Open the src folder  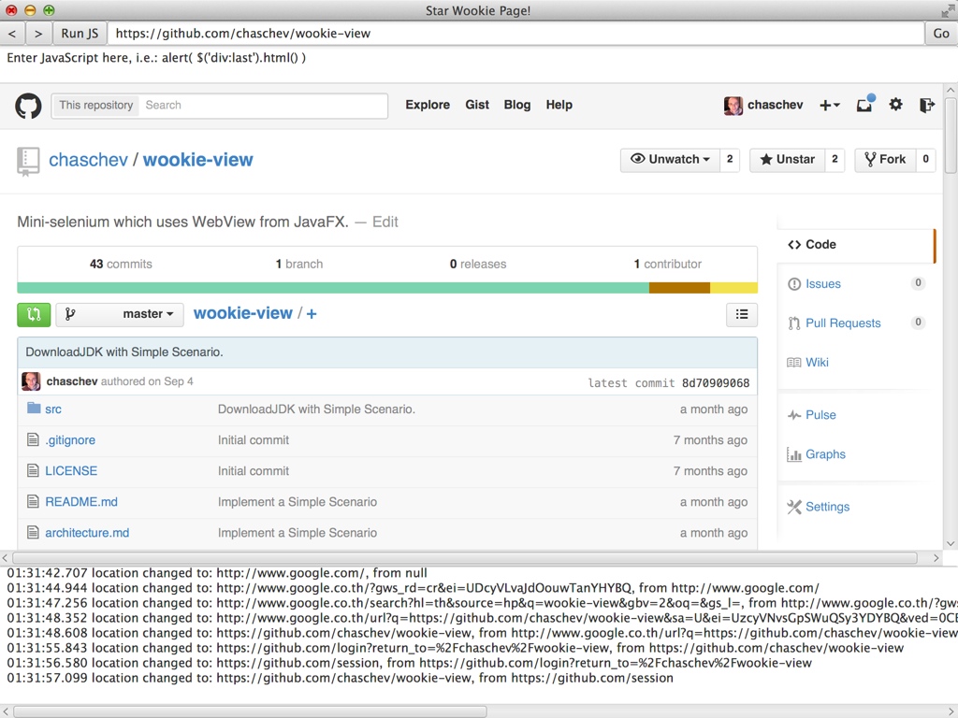click(x=53, y=409)
